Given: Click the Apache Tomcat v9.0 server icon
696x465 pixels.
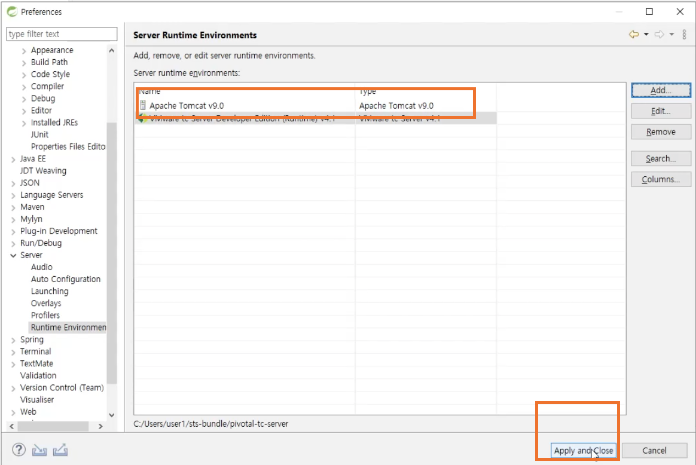Looking at the screenshot, I should point(143,105).
